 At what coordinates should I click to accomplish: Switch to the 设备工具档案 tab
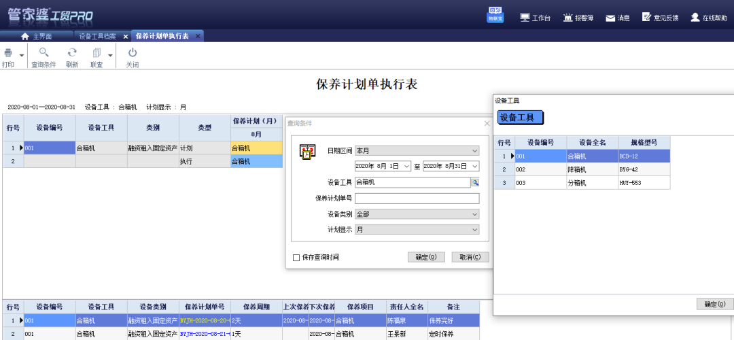pos(98,36)
